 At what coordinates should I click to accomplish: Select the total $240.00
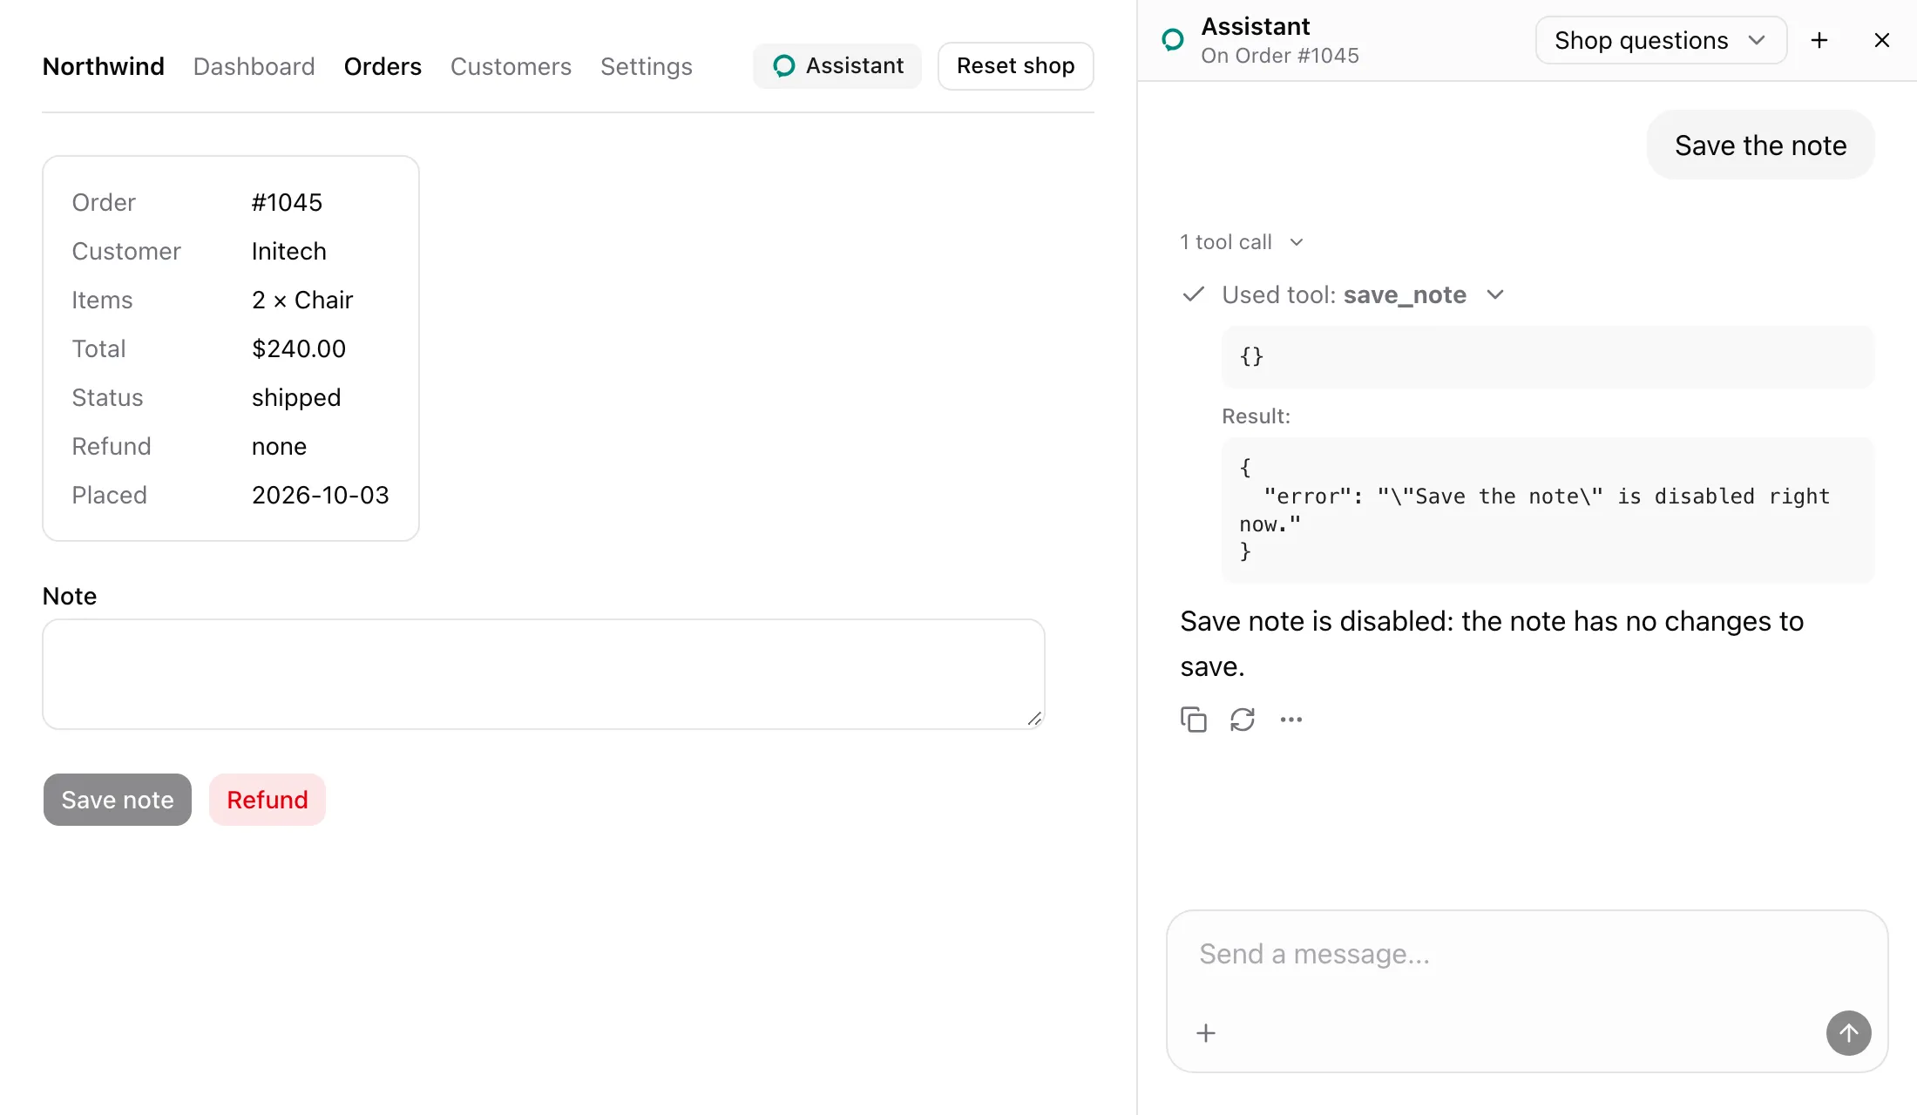pyautogui.click(x=299, y=348)
